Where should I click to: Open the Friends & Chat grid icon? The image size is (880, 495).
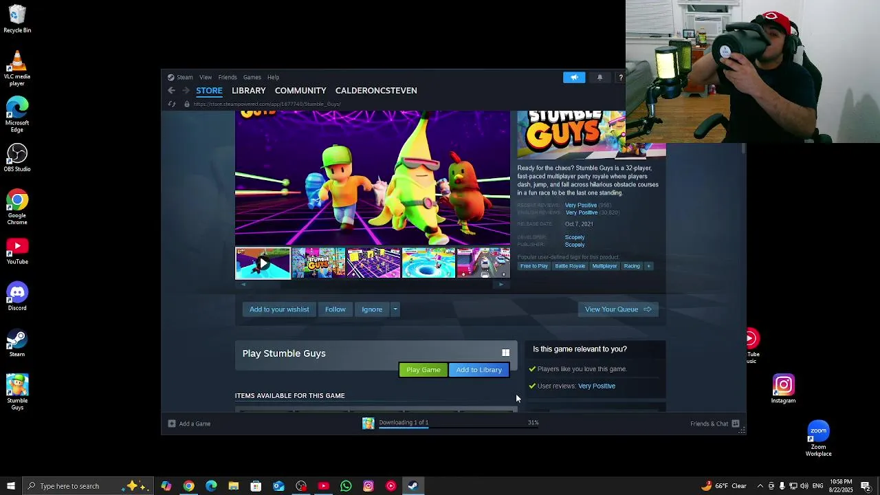735,423
